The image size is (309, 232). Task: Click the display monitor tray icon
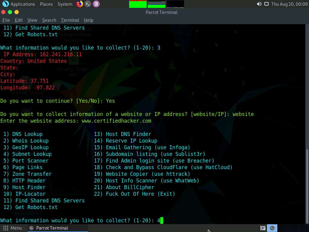tap(266, 4)
